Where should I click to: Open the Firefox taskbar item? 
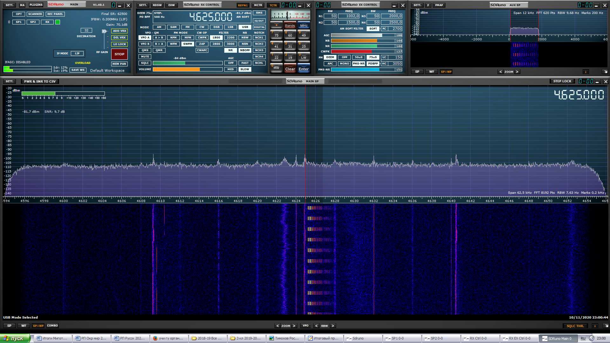(169, 338)
